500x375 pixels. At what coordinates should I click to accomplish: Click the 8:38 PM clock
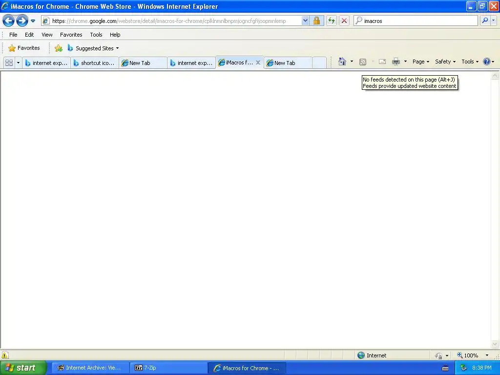pyautogui.click(x=482, y=368)
